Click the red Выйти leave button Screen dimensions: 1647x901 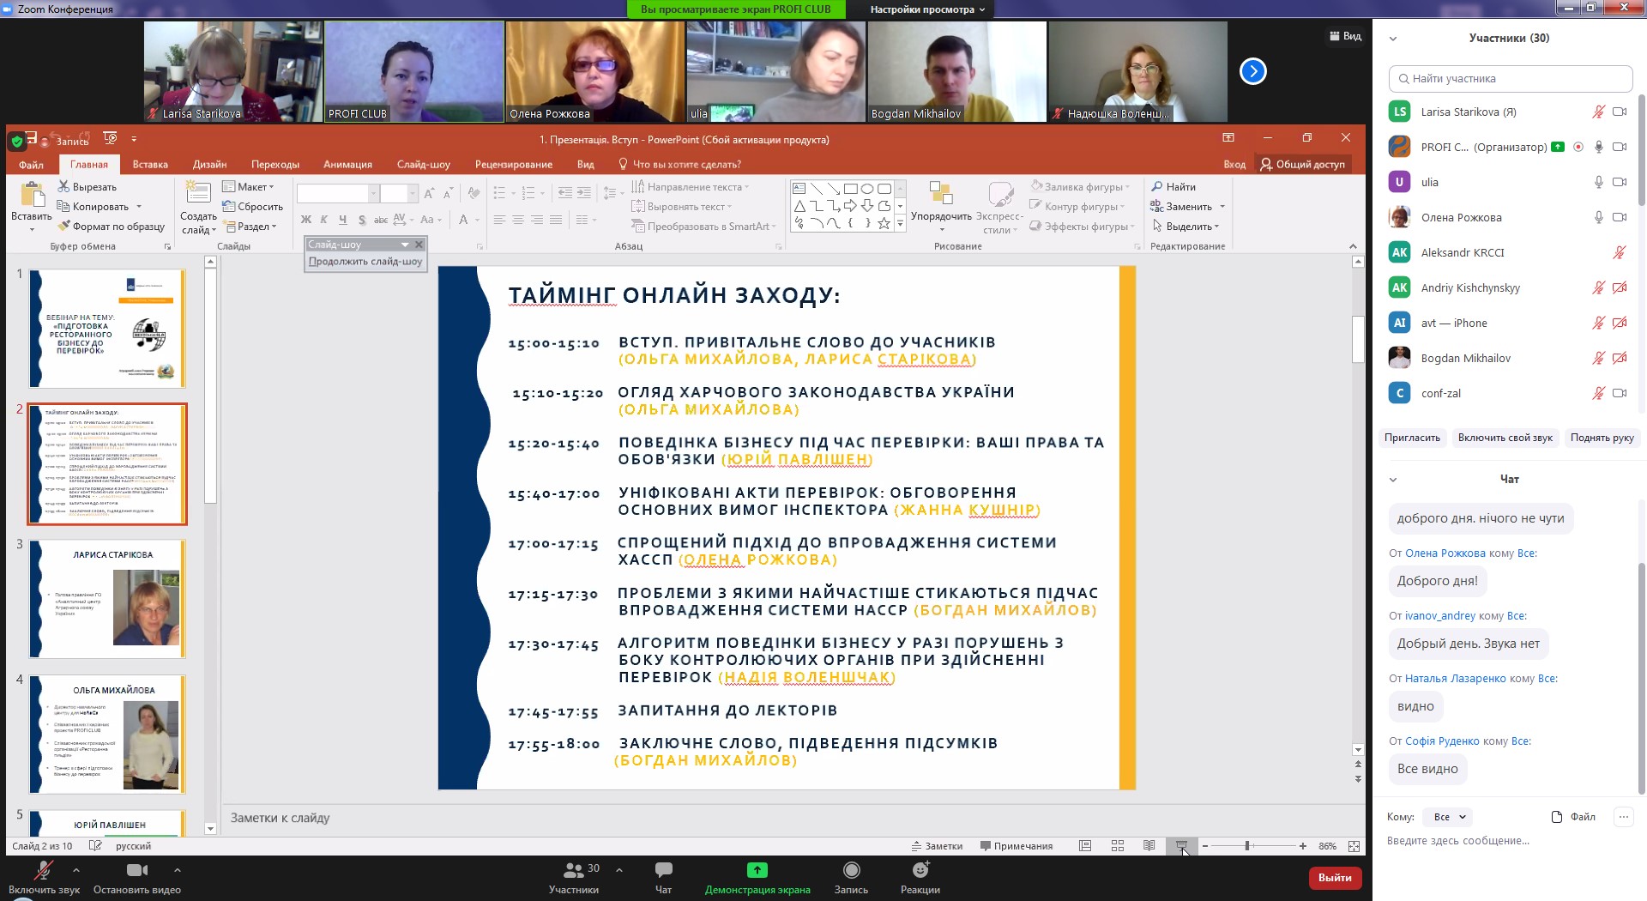(1335, 878)
